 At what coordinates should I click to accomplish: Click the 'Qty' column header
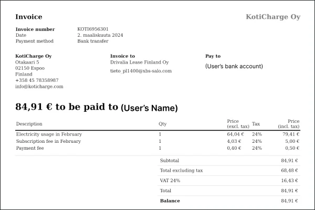pyautogui.click(x=163, y=124)
